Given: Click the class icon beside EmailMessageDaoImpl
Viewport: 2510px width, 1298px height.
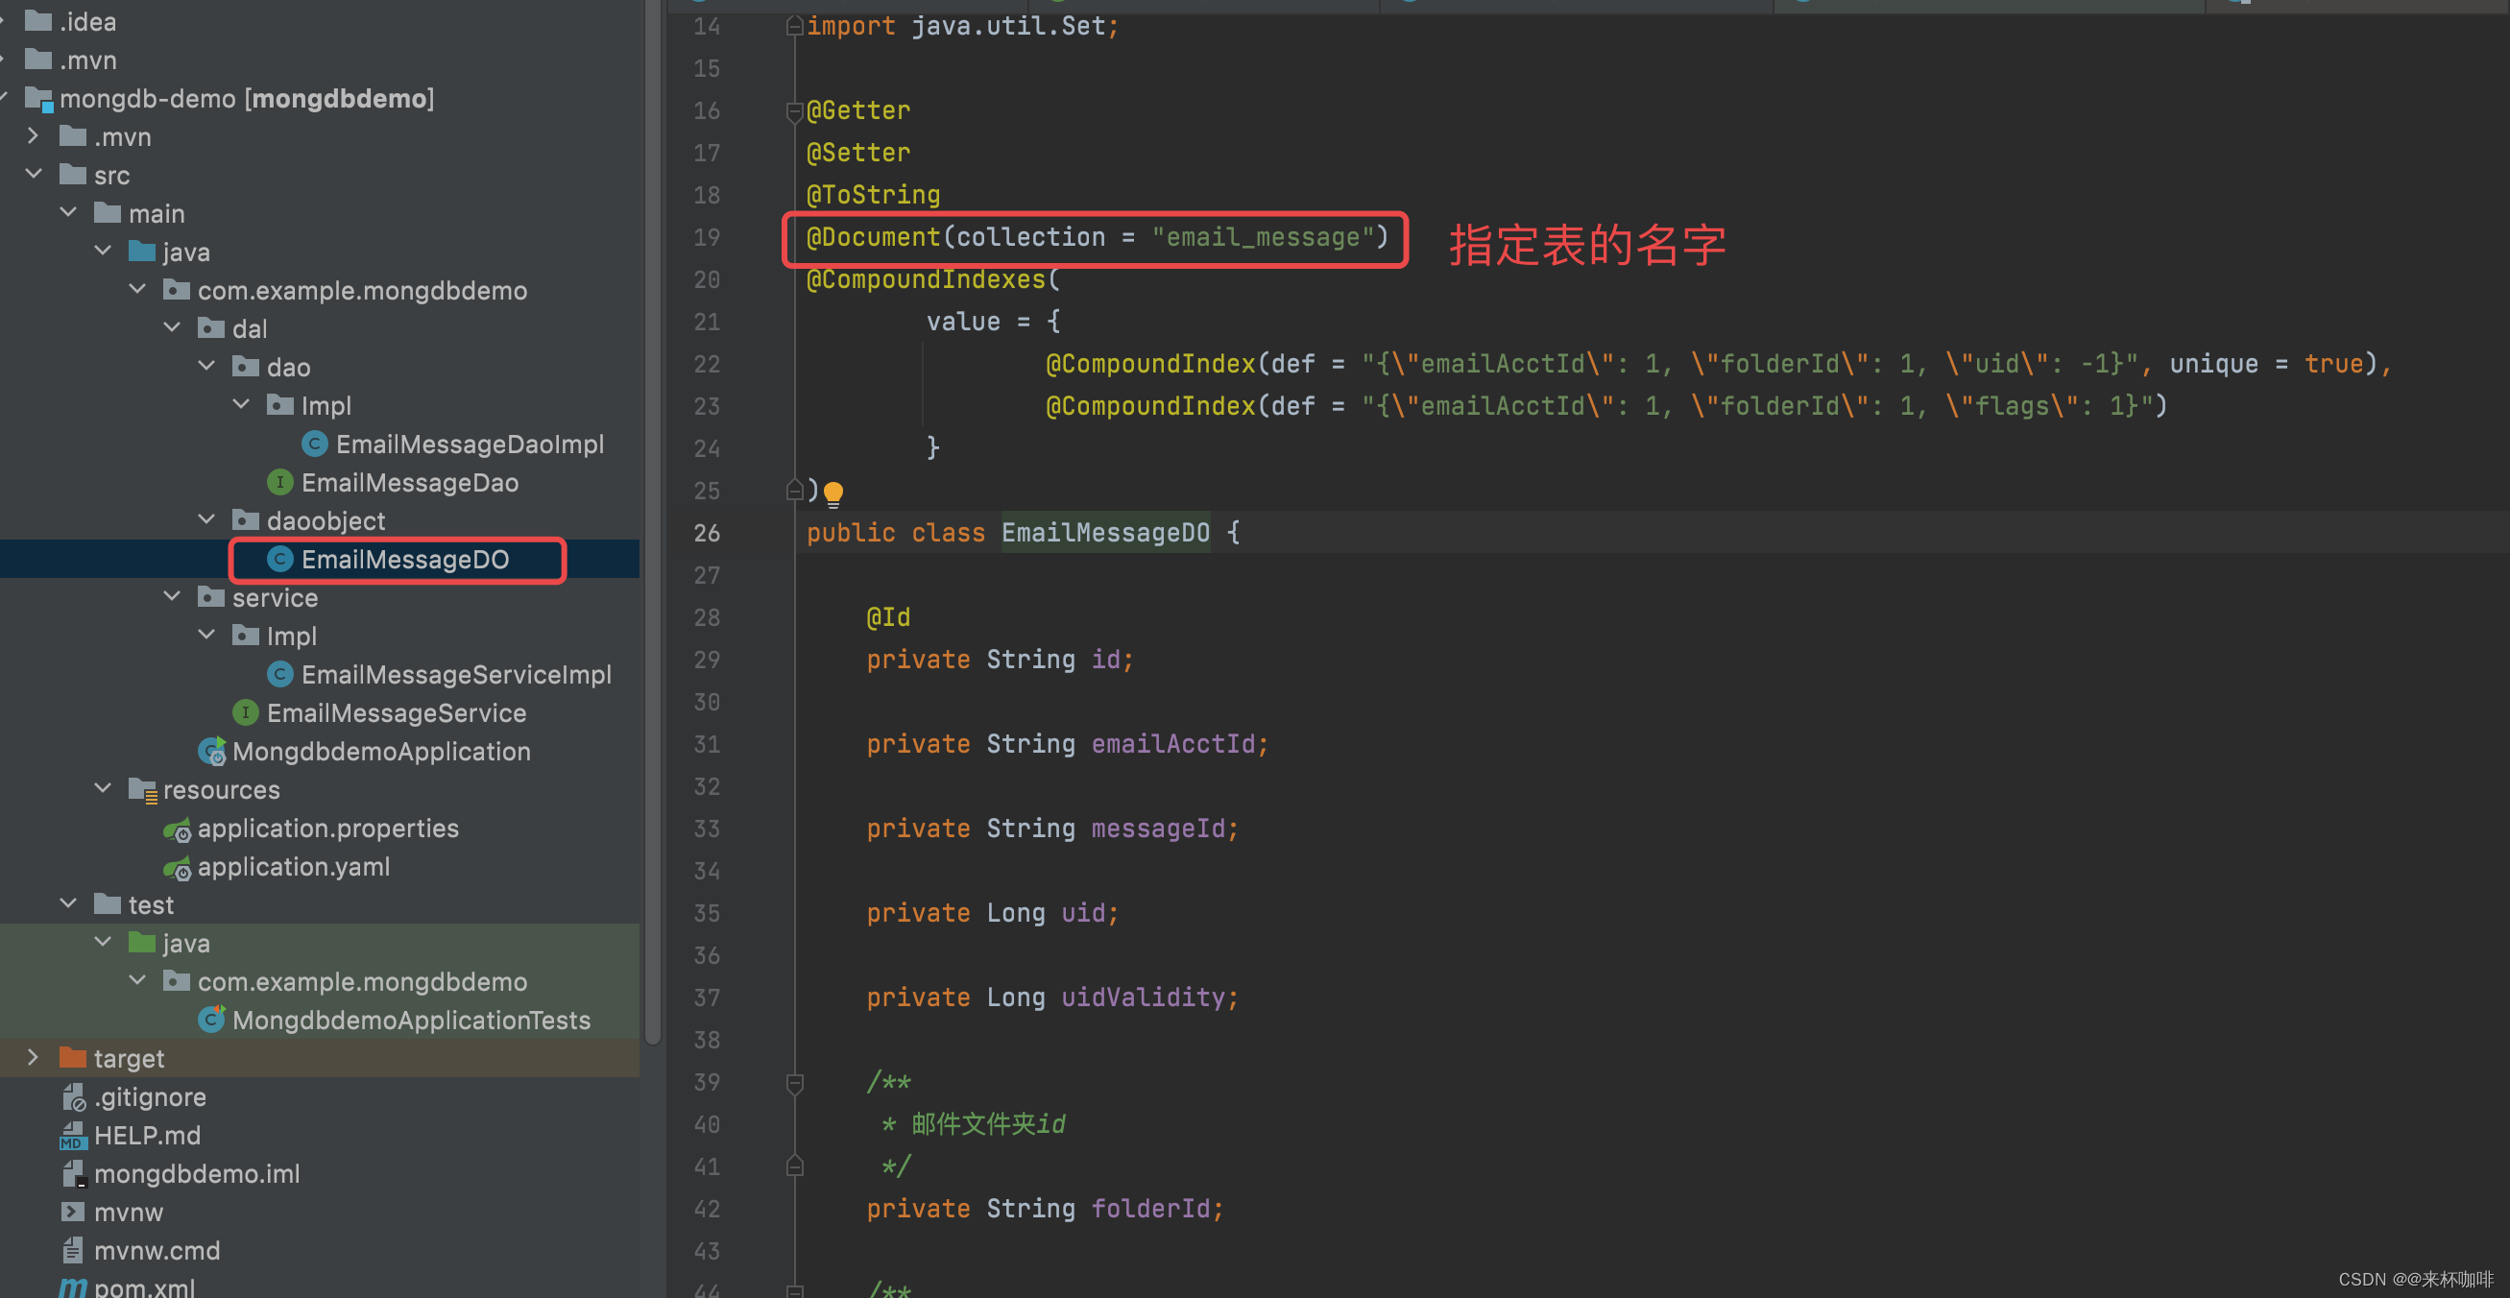Looking at the screenshot, I should [x=315, y=444].
